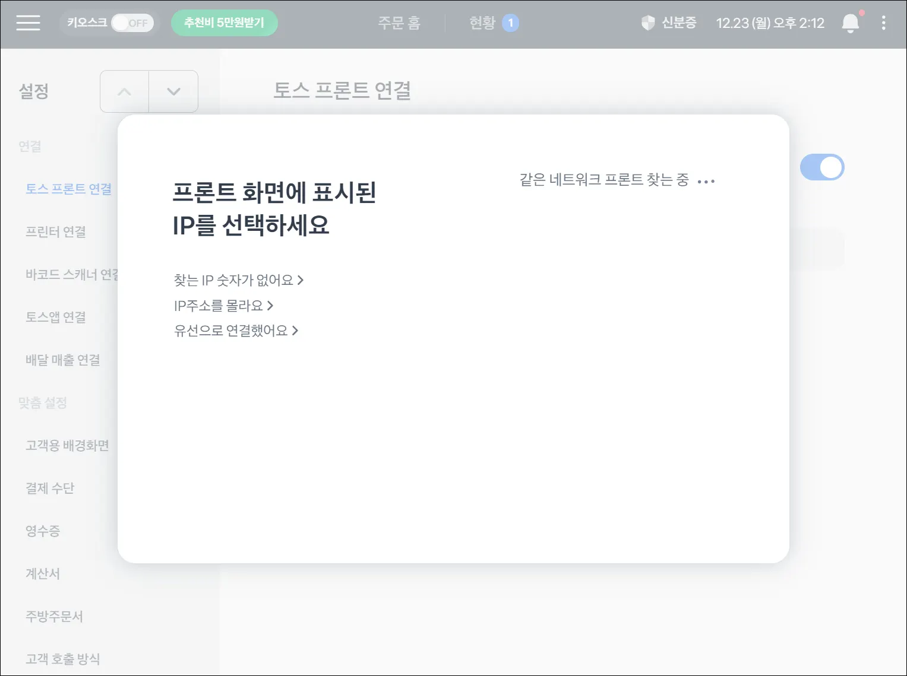
Task: Click the 찾는 IP 숫자가 없어요 link
Action: tap(239, 280)
